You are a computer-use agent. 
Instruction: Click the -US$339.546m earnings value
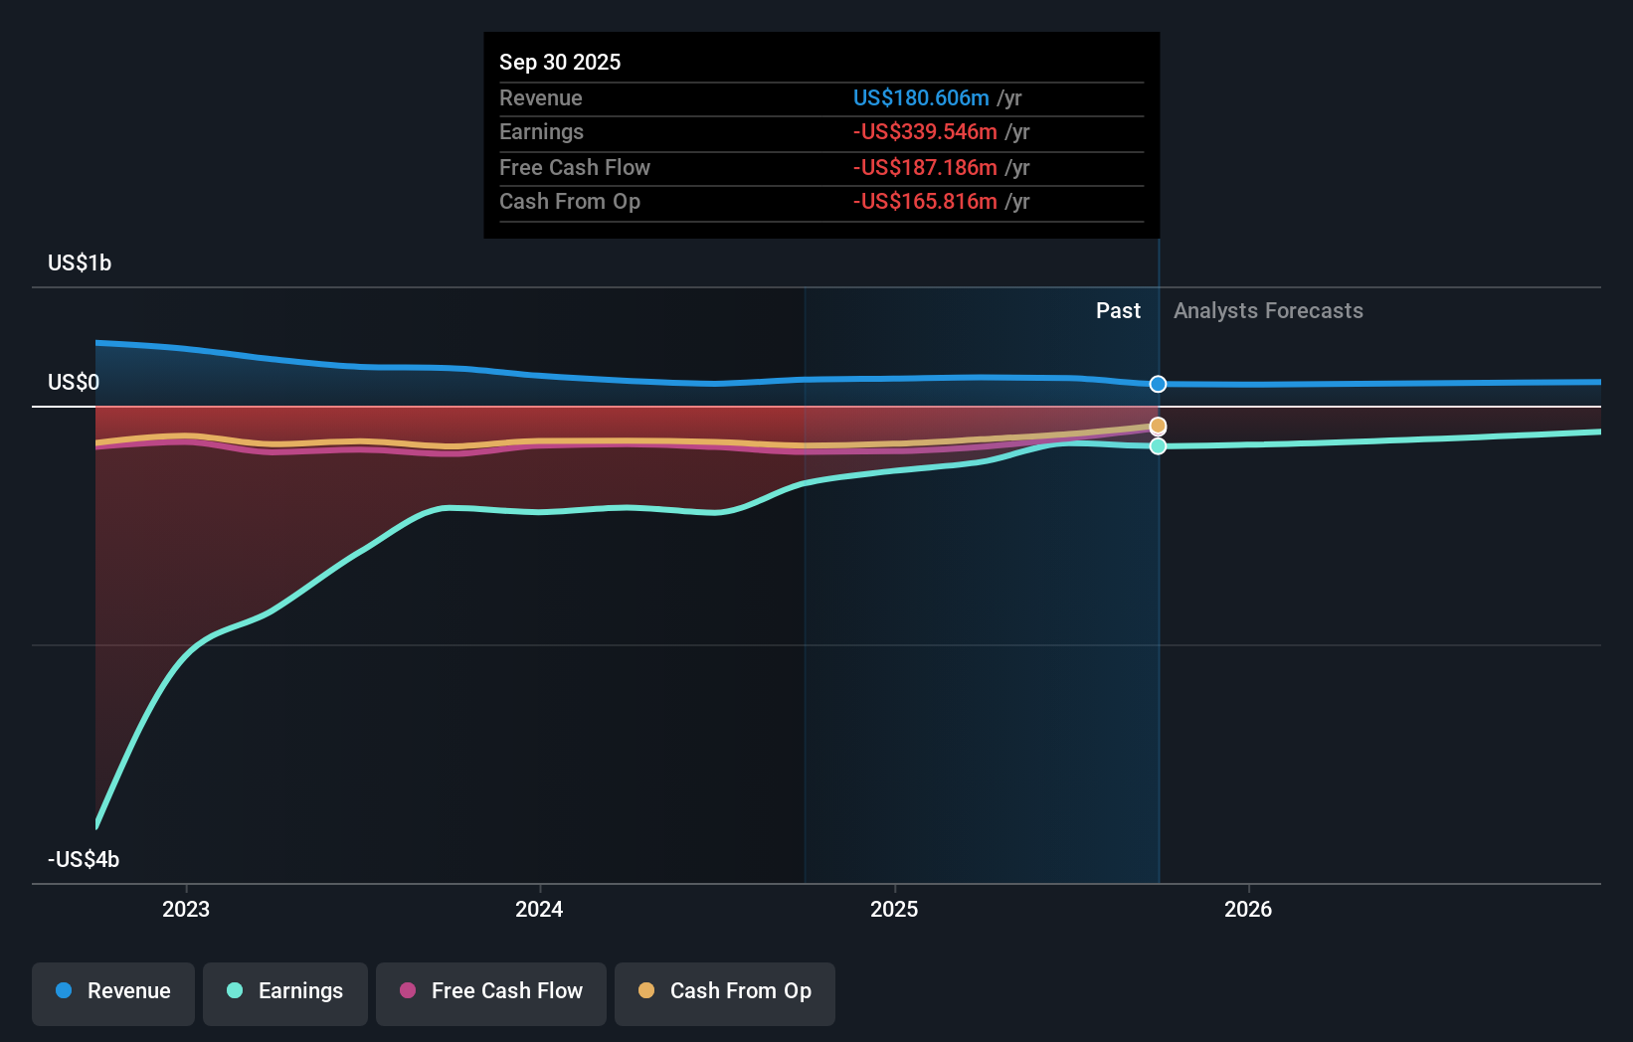925,131
